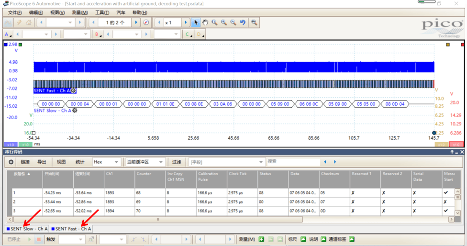
Task: Click the red stop capture button
Action: coord(39,239)
